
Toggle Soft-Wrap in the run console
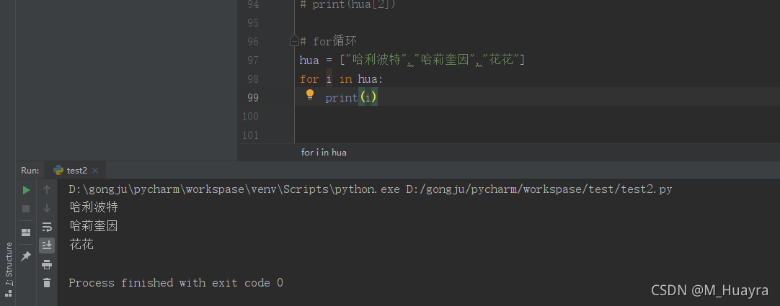(47, 227)
